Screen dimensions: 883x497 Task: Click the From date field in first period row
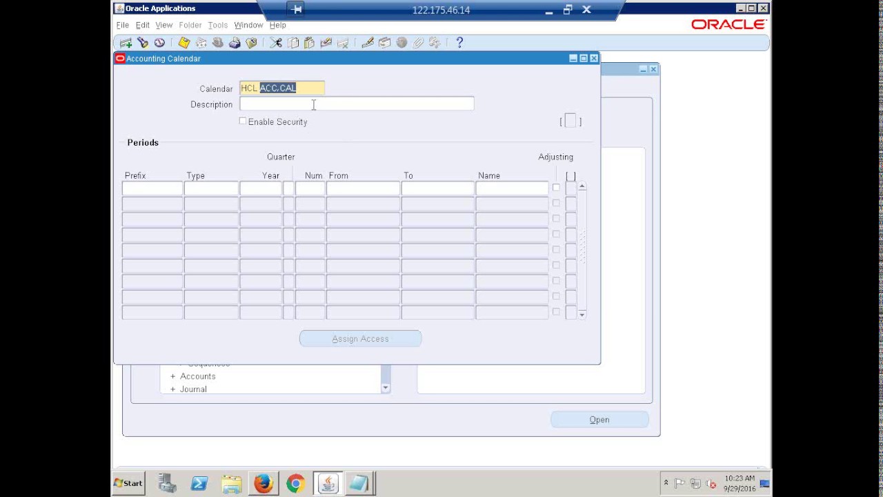tap(363, 188)
